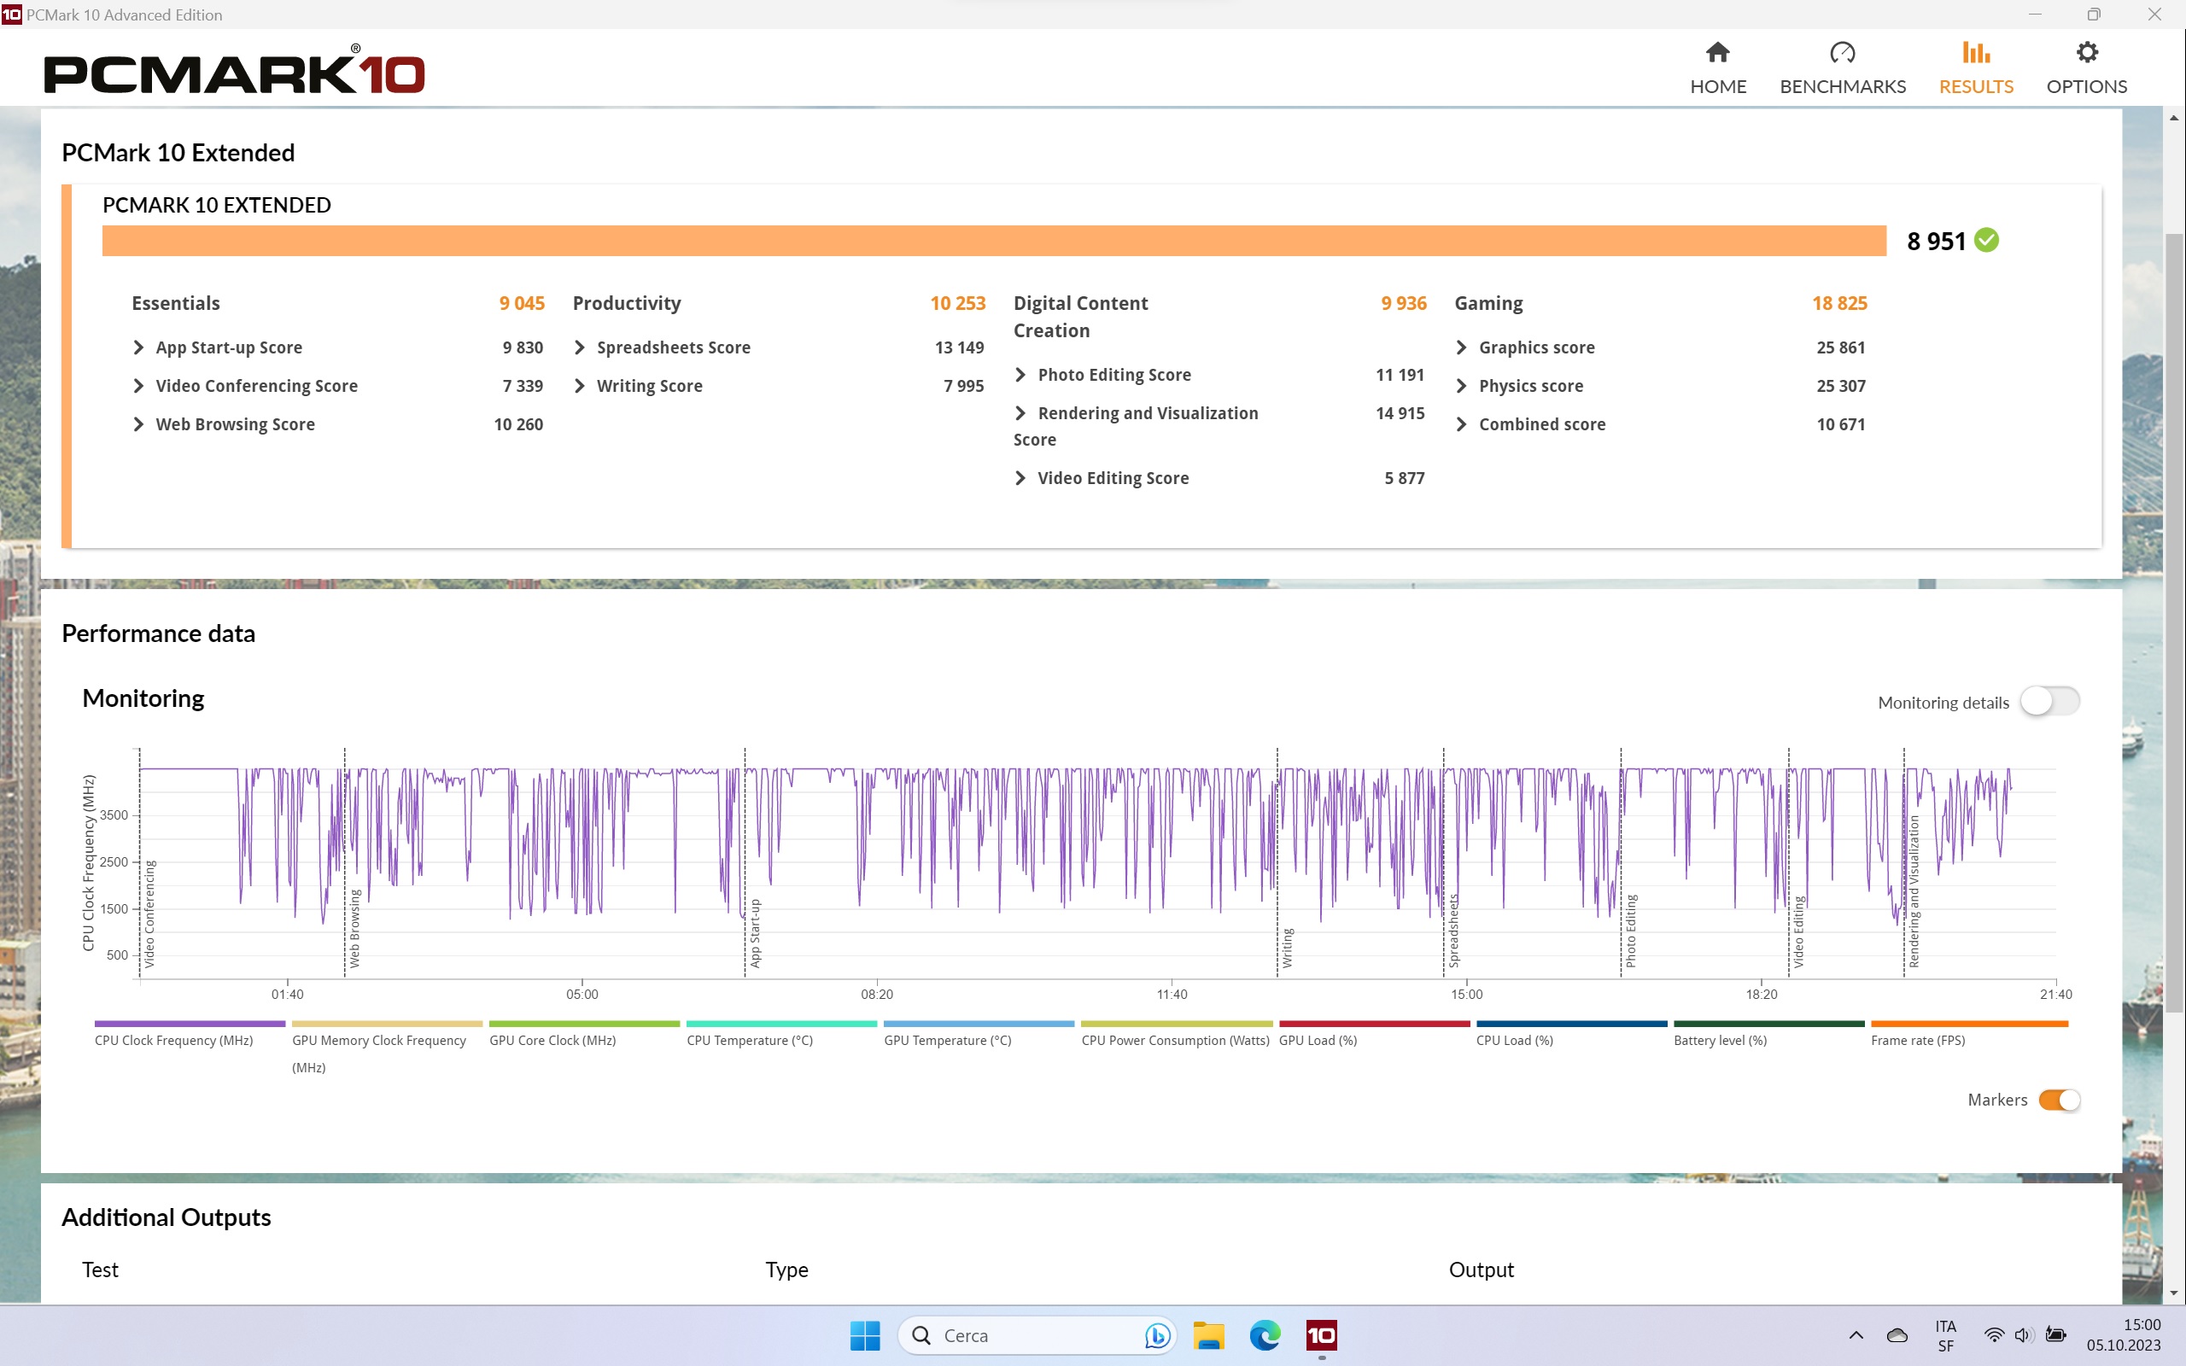Screen dimensions: 2186x1366
Task: Click the ITA SF language indicator
Action: pyautogui.click(x=1946, y=1335)
